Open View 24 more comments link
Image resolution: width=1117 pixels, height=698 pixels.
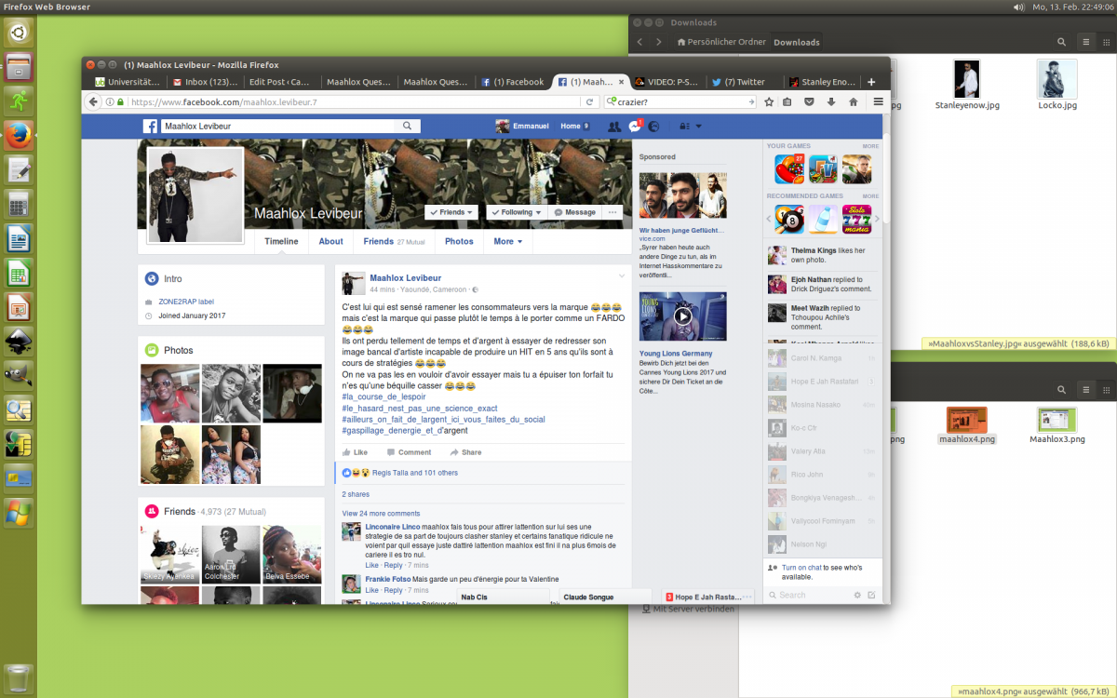(x=381, y=513)
